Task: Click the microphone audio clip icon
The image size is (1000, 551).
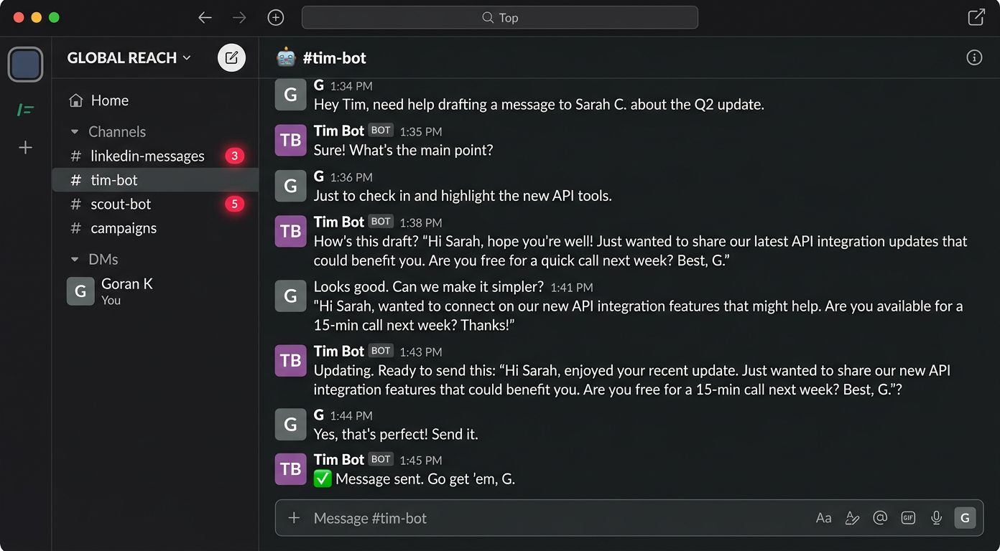Action: 936,518
